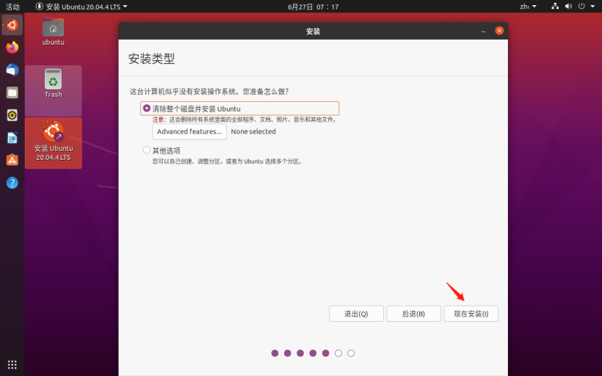602x376 pixels.
Task: Open Ubuntu Software store icon
Action: coord(12,160)
